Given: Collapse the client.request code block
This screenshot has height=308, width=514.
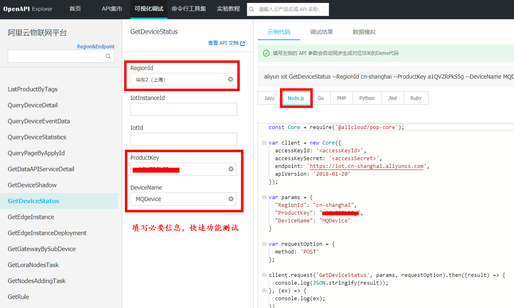Looking at the screenshot, I should tap(264, 275).
